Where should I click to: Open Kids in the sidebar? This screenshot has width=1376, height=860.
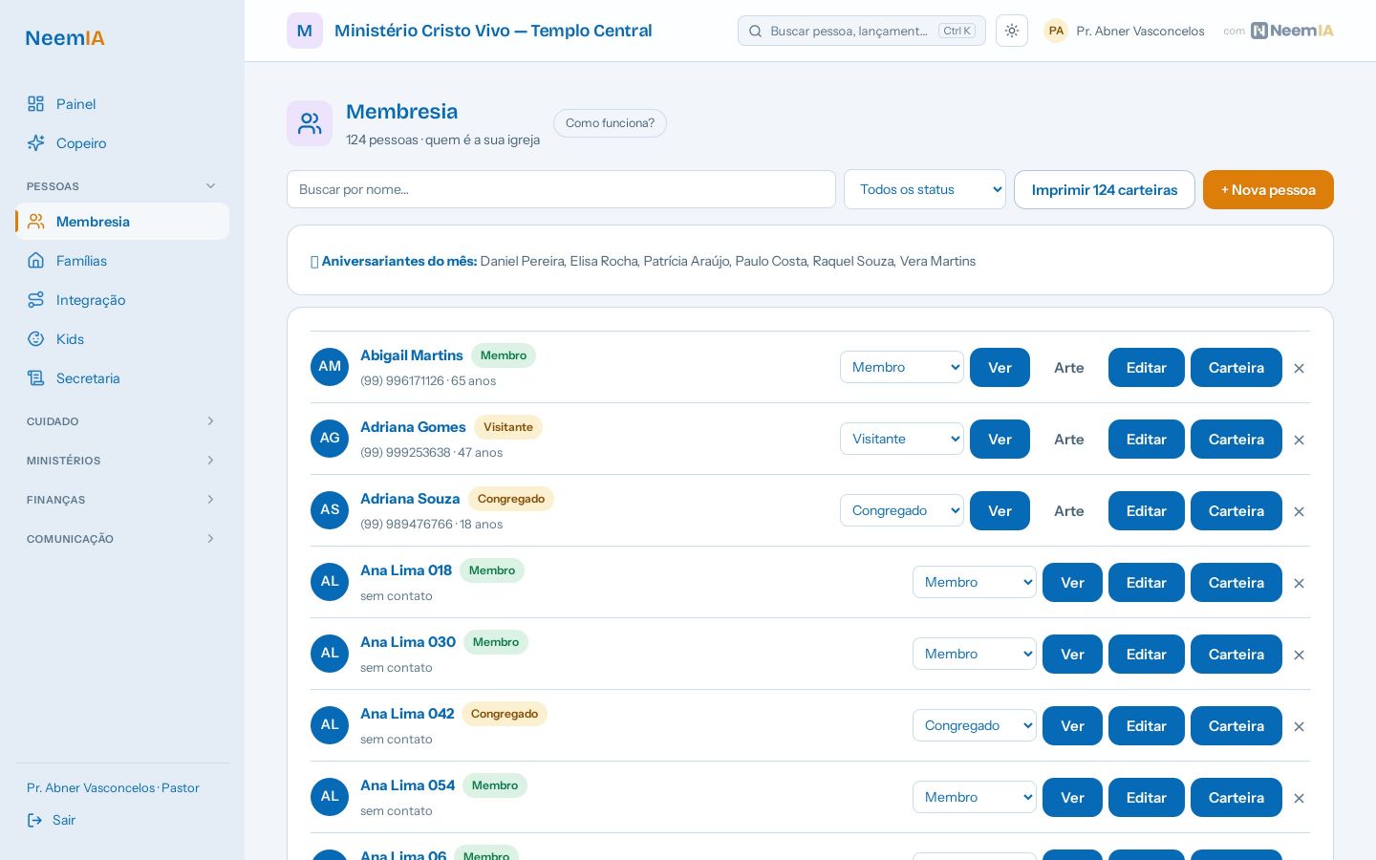coord(122,339)
